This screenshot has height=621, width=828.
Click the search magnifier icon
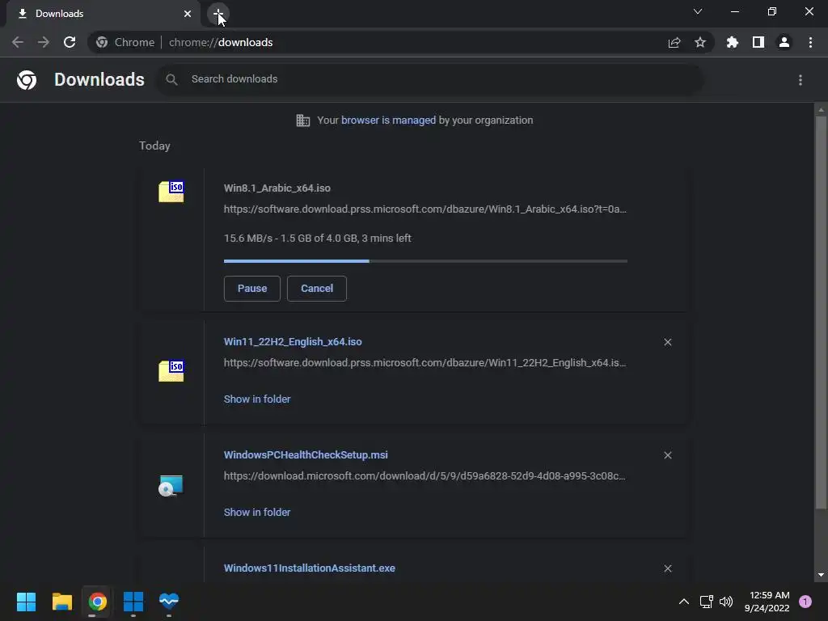[171, 80]
